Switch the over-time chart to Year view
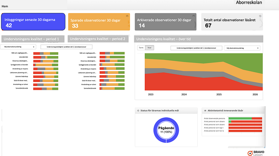 pos(149,48)
